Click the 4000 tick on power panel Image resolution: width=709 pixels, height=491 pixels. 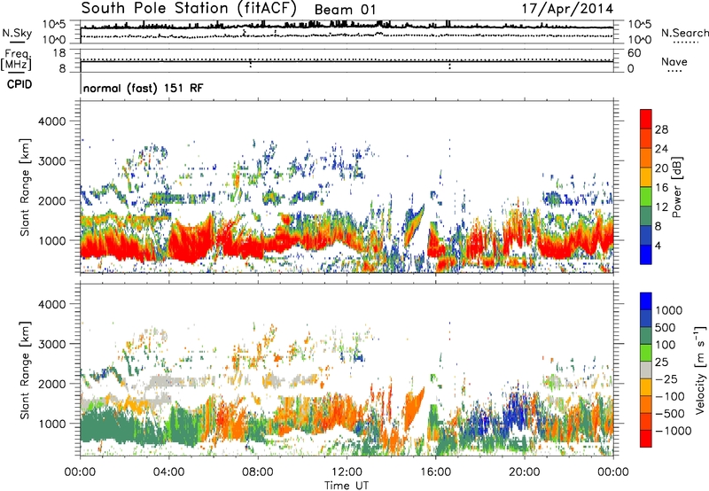pos(51,121)
